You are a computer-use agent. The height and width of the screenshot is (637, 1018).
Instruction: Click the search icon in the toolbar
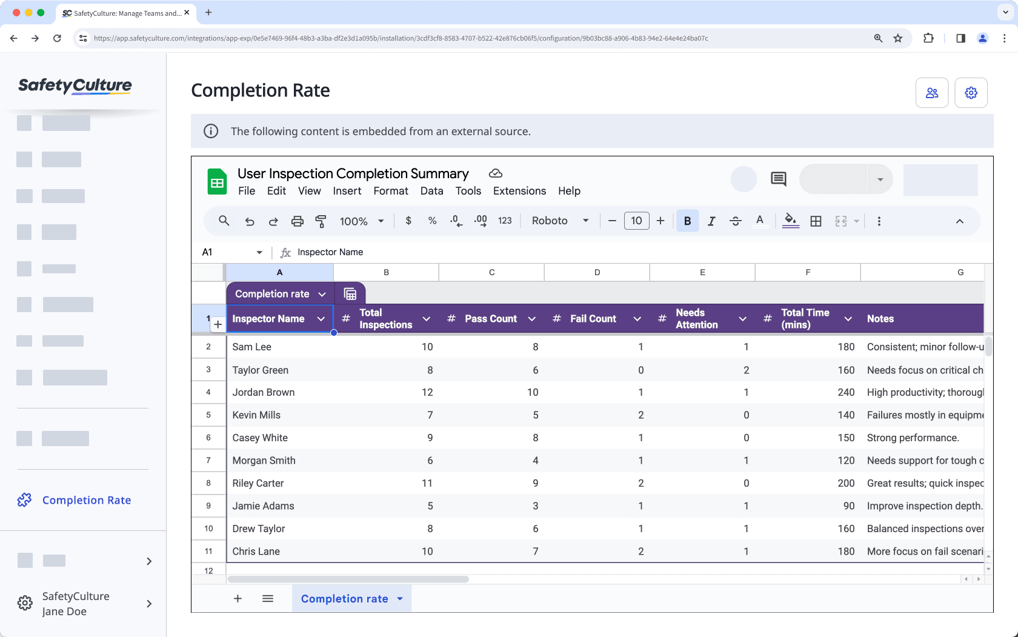(224, 221)
